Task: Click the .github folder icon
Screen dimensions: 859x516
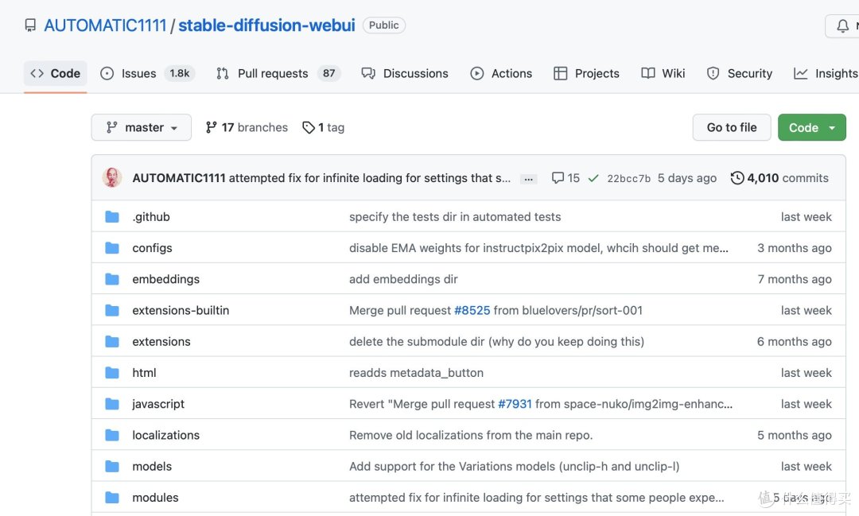Action: pos(111,216)
